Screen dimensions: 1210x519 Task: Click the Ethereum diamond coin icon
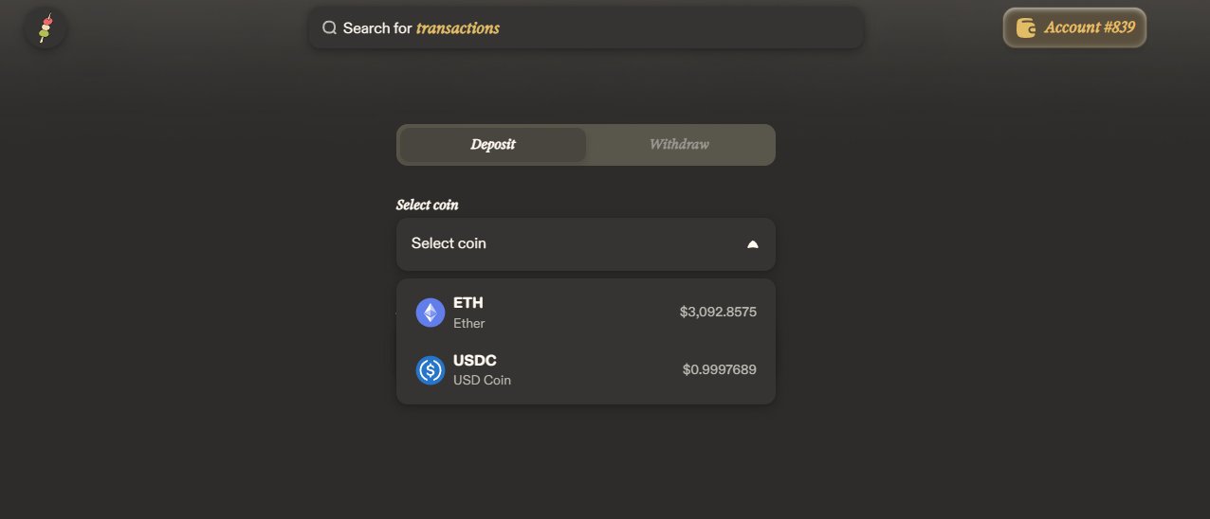(x=431, y=313)
